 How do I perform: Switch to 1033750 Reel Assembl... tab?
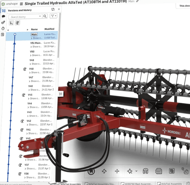click(x=137, y=184)
